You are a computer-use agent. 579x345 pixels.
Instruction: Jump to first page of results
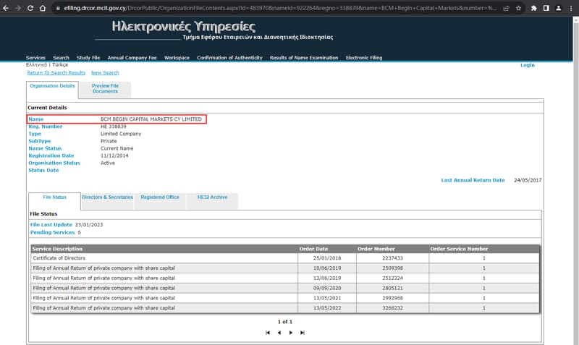(268, 333)
